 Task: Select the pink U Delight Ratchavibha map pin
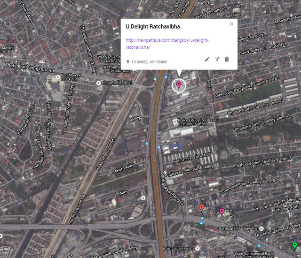pyautogui.click(x=179, y=85)
